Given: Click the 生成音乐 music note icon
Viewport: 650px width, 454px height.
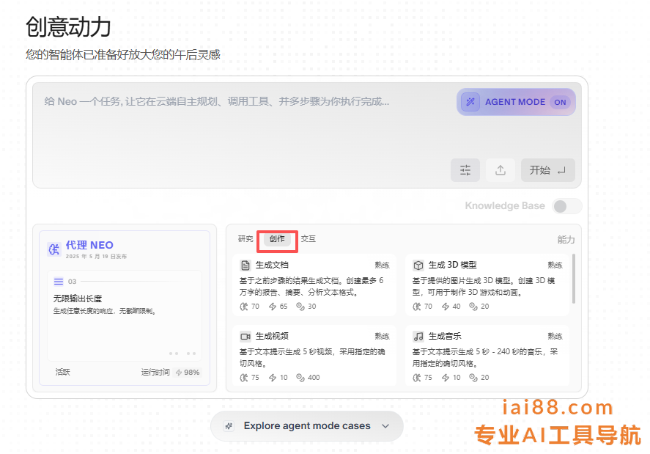Looking at the screenshot, I should point(418,336).
